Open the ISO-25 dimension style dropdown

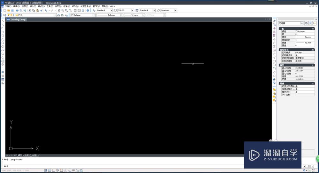(x=133, y=11)
